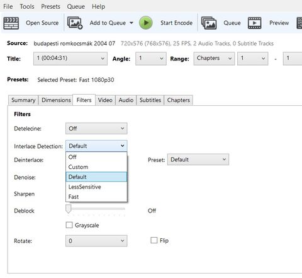The height and width of the screenshot is (278, 302).
Task: Click the Deblock slider handle
Action: (69, 209)
